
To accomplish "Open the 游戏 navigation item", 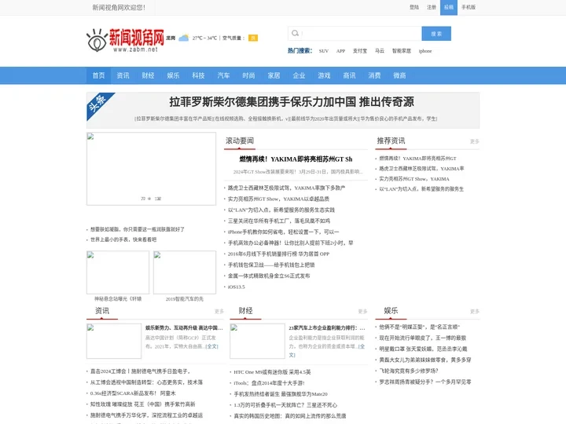I will [x=324, y=75].
